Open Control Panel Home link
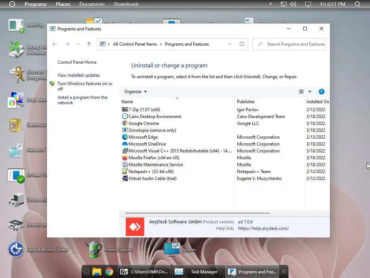This screenshot has width=370, height=278. tap(77, 62)
